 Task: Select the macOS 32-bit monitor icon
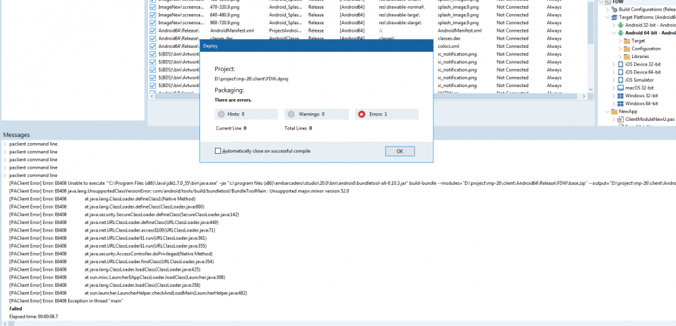pos(621,88)
